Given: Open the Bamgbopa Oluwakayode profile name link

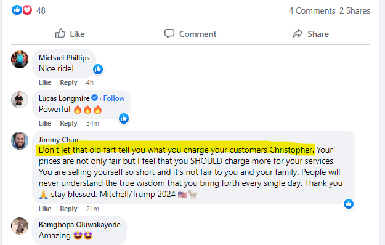Looking at the screenshot, I should [79, 225].
